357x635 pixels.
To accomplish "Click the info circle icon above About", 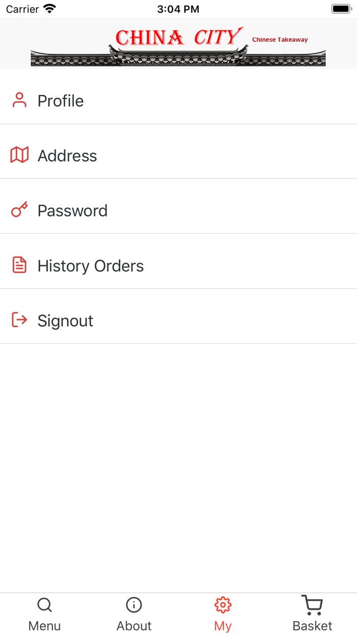I will pyautogui.click(x=134, y=605).
